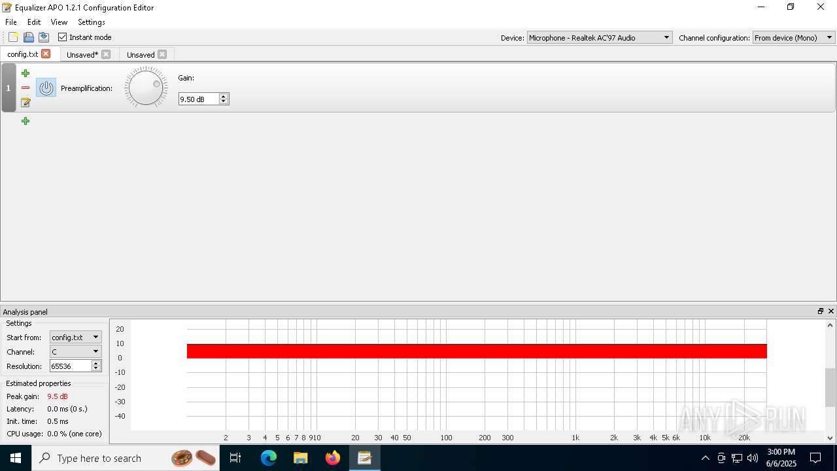This screenshot has height=471, width=837.
Task: Remove the Preamplification filter with minus icon
Action: click(x=26, y=88)
